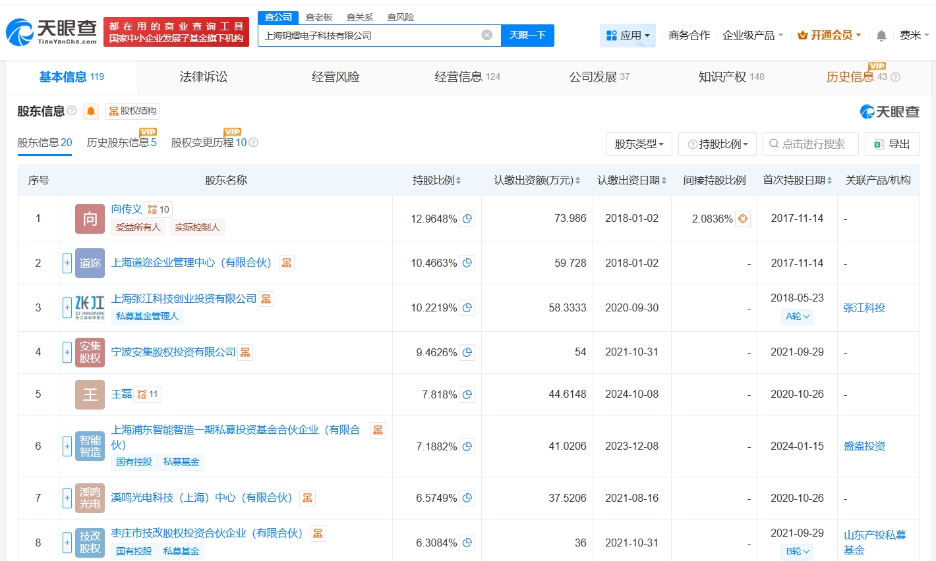Expand row 2 上海道迩企业管理中心 plus toggle
Viewport: 936px width, 561px height.
click(x=67, y=263)
